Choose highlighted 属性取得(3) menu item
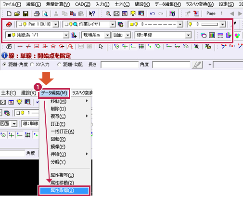The height and width of the screenshot is (197, 243). coord(64,191)
